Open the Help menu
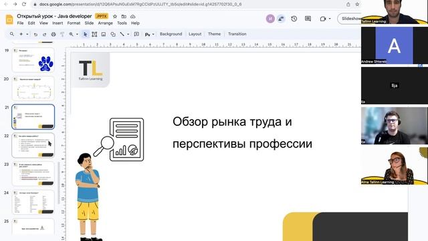Viewport: 428px width, 241px height. 135,23
